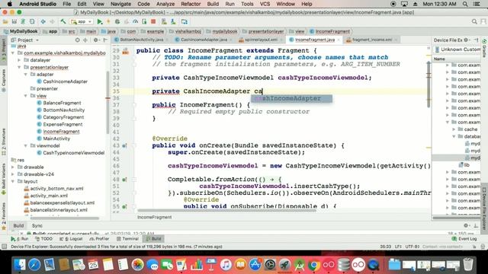Open the app run configuration dropdown

pyautogui.click(x=82, y=22)
